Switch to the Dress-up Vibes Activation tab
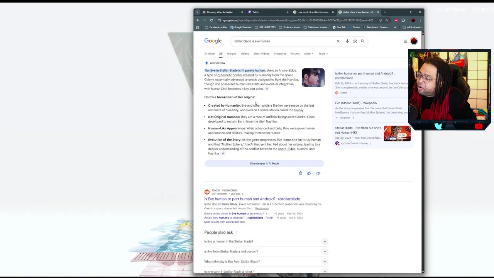The width and height of the screenshot is (494, 278). (220, 12)
